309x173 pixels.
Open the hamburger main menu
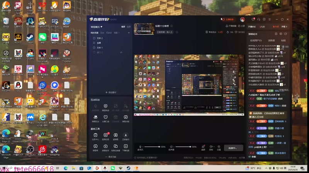(270, 20)
